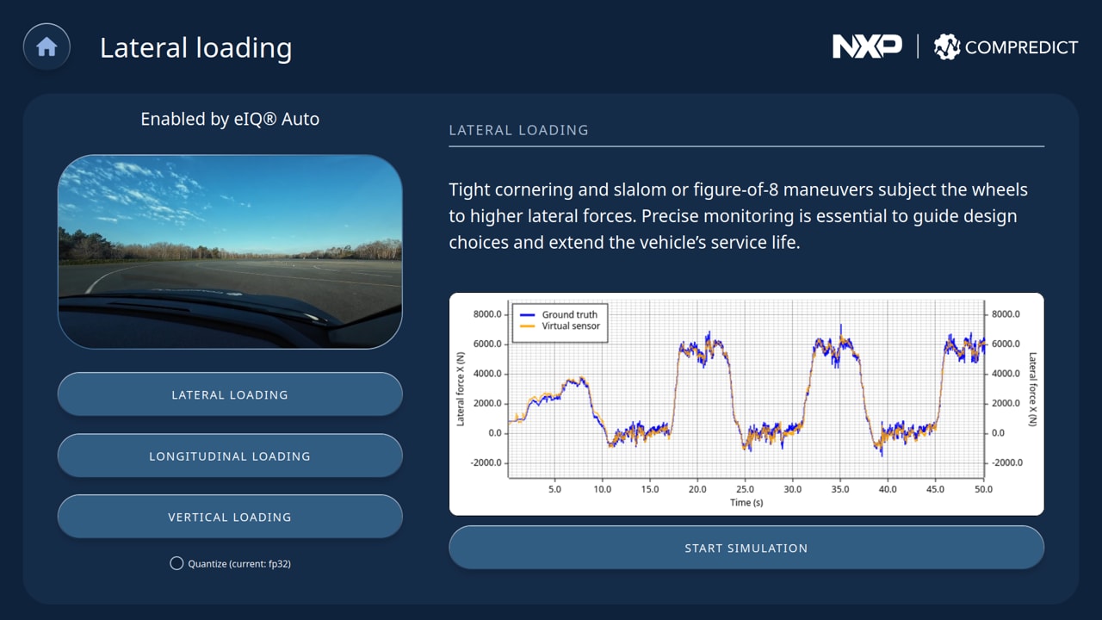The height and width of the screenshot is (620, 1102).
Task: Click the 'Time (s)' axis label
Action: coord(746,503)
